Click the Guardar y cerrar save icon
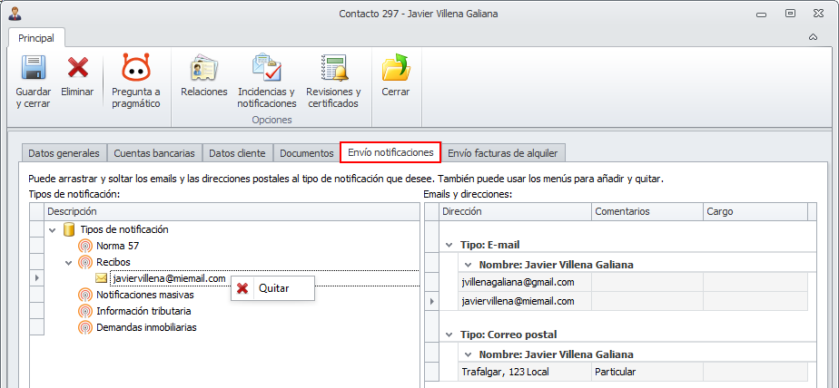The image size is (839, 388). (34, 67)
